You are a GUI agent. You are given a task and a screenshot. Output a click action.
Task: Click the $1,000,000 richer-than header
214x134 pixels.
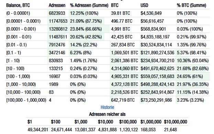click(x=151, y=122)
